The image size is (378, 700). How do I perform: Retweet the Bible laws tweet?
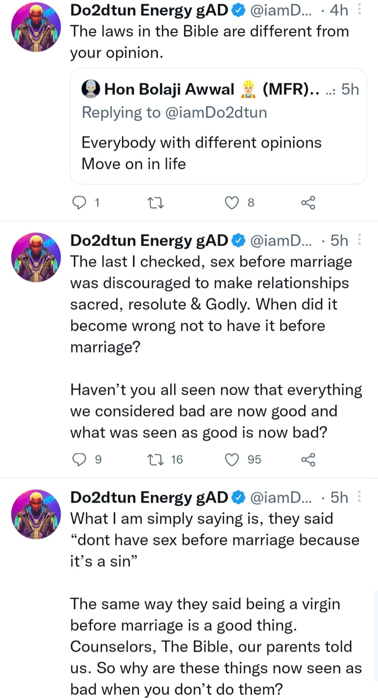pos(156,203)
